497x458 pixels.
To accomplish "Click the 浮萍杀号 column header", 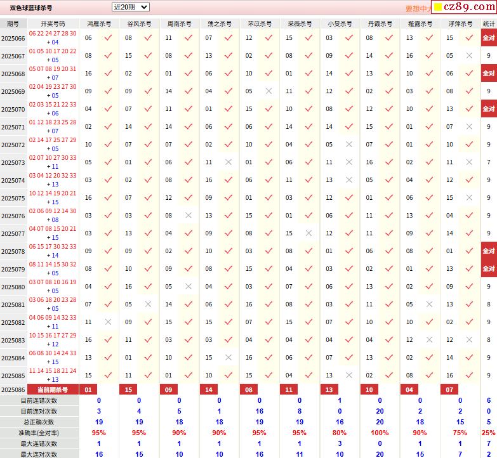I will pyautogui.click(x=460, y=23).
